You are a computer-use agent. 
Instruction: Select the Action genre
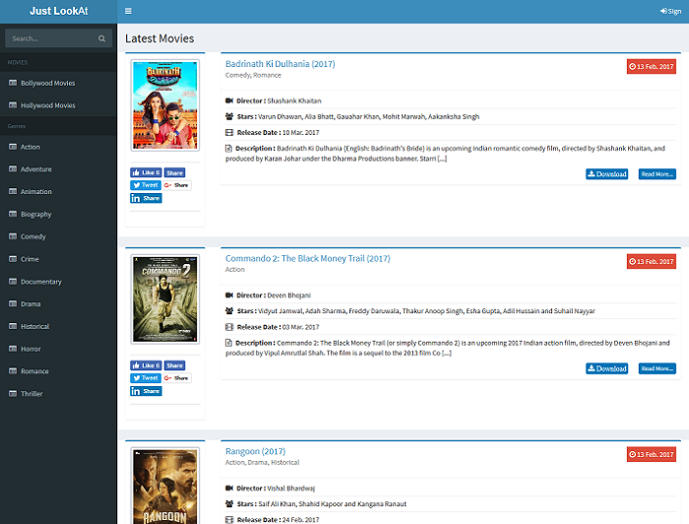(31, 147)
